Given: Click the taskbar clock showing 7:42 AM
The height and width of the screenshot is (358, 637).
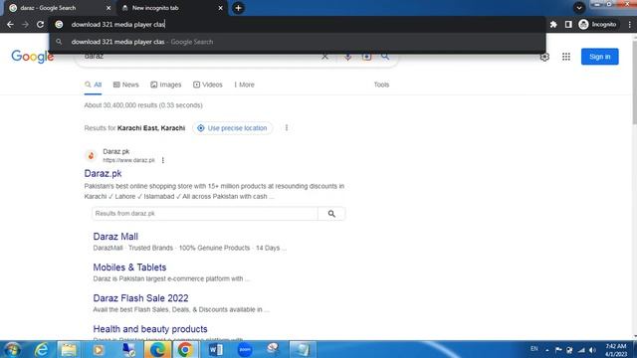Looking at the screenshot, I should tap(615, 350).
